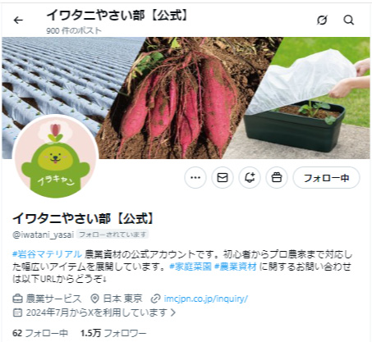Viewport: 372px width, 342px height.
Task: Click the フォロー中 following button
Action: click(326, 178)
